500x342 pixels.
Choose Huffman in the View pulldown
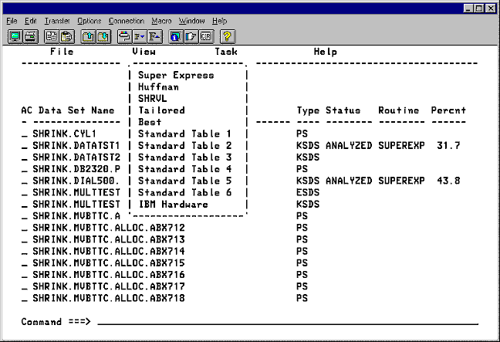click(x=159, y=87)
